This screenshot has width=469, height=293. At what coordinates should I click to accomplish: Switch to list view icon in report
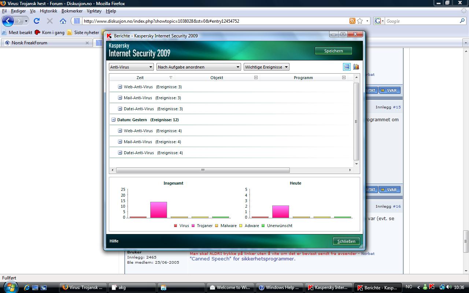347,67
